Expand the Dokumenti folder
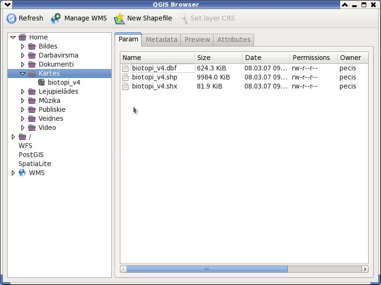 (x=23, y=64)
